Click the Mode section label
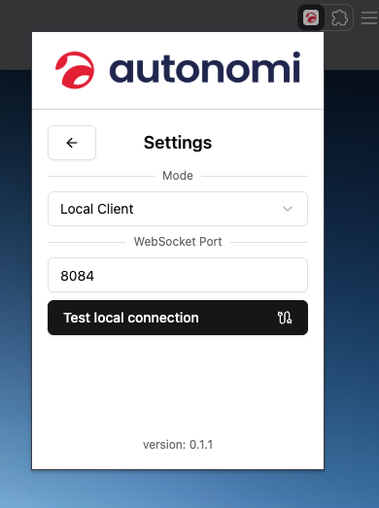379x508 pixels. (x=178, y=176)
